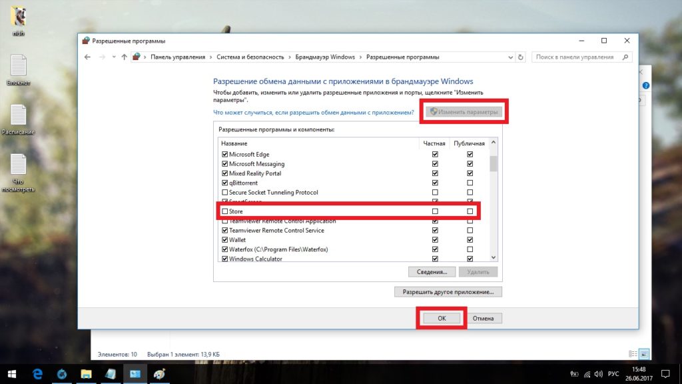
Task: Click the Частная column header
Action: click(x=434, y=143)
